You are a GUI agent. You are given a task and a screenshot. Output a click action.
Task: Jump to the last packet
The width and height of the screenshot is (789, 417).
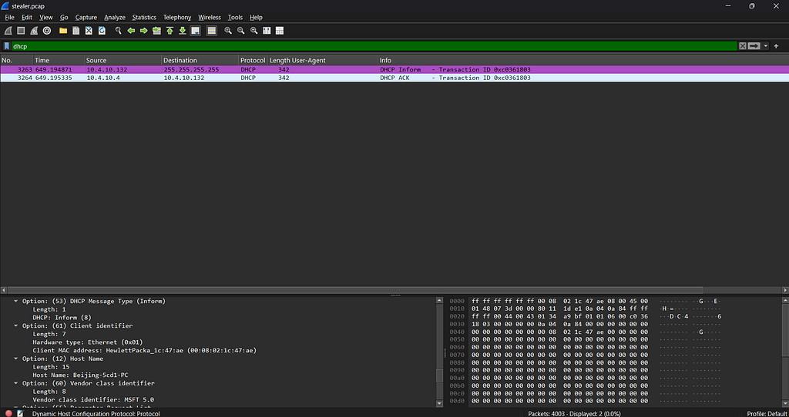pyautogui.click(x=183, y=31)
